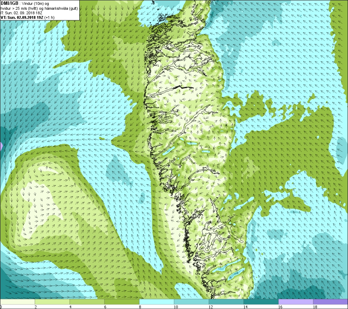The width and height of the screenshot is (348, 309).
Task: Click the 'IT: Sun. 02. 09. 2018 18Z' line
Action: pyautogui.click(x=21, y=13)
